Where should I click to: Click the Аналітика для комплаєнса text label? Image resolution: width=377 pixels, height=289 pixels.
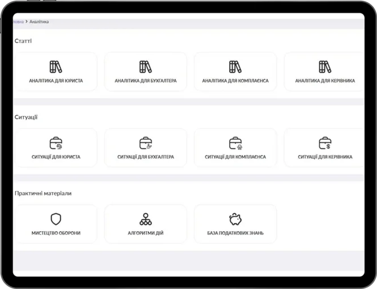[x=235, y=80]
